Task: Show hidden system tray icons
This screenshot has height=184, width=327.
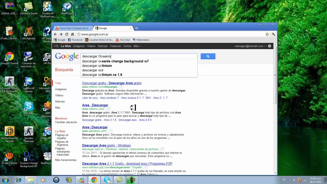Action: 289,180
